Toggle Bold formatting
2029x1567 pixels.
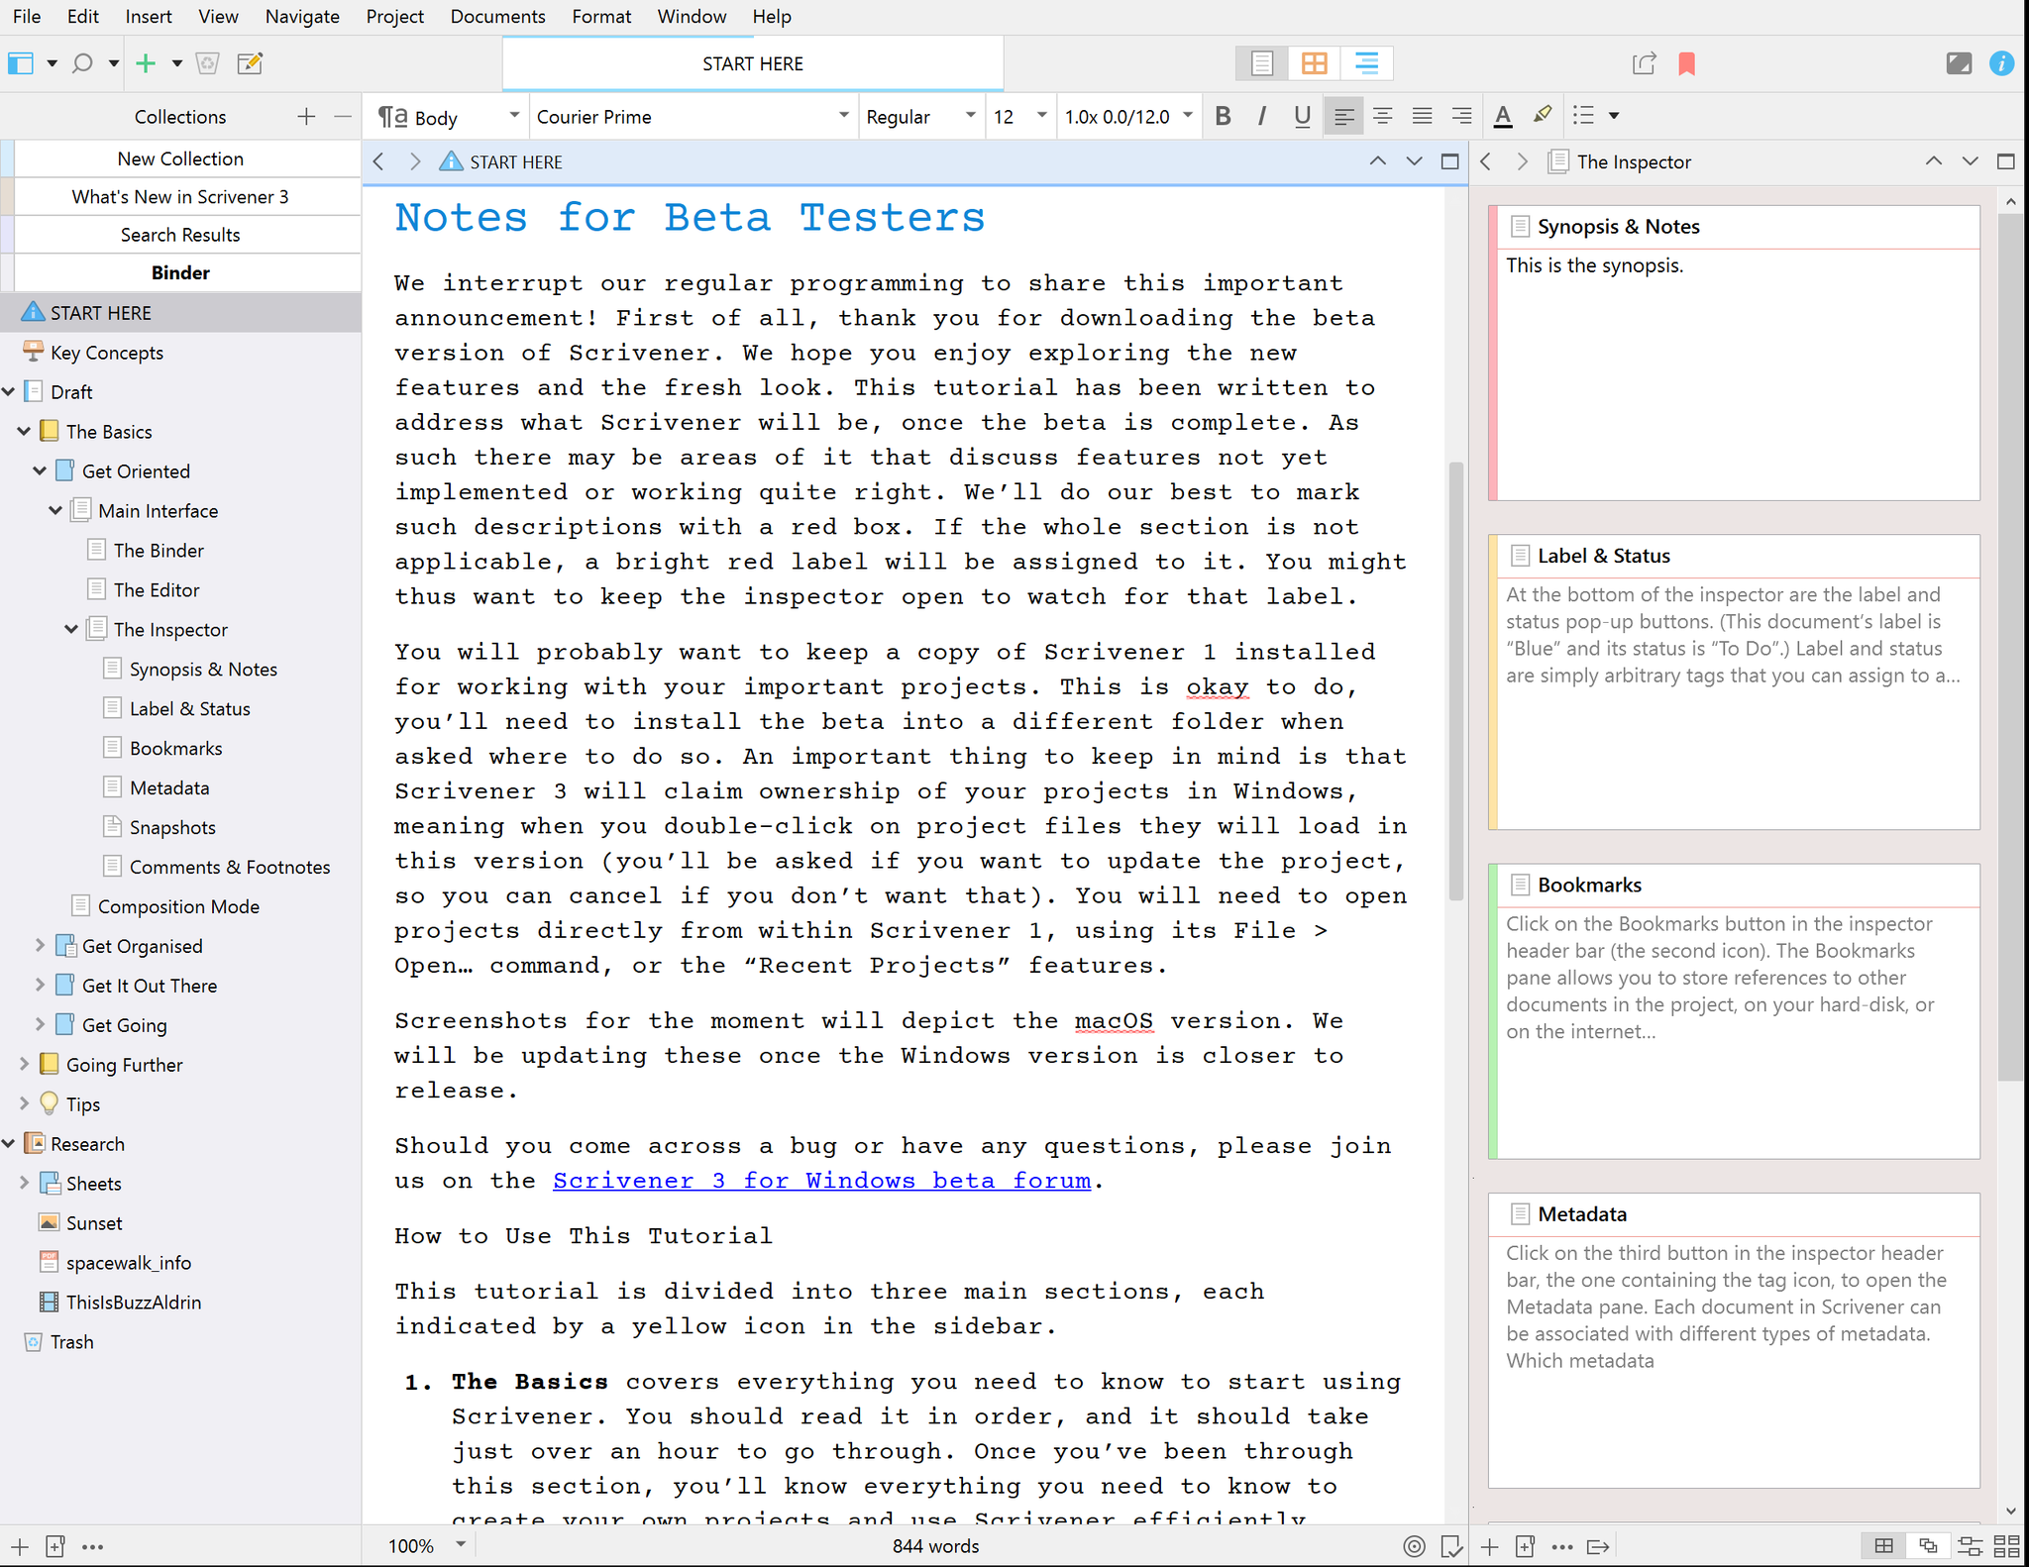tap(1223, 117)
